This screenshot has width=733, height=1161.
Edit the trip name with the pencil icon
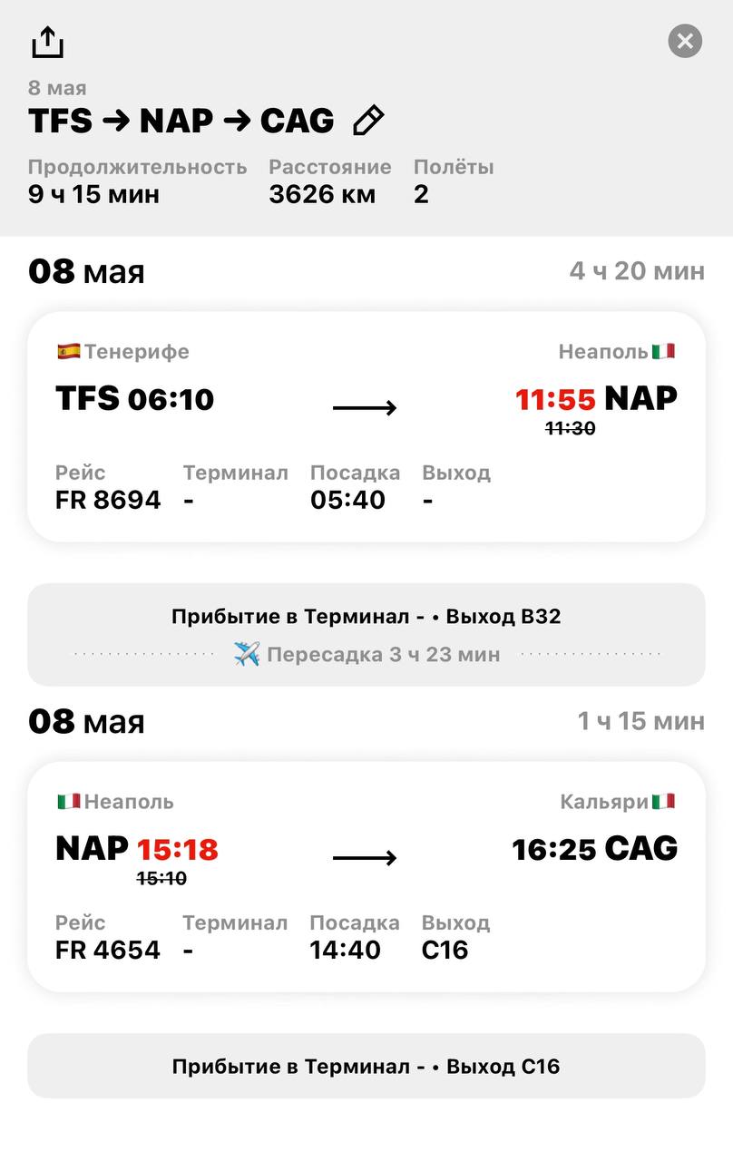pyautogui.click(x=368, y=121)
